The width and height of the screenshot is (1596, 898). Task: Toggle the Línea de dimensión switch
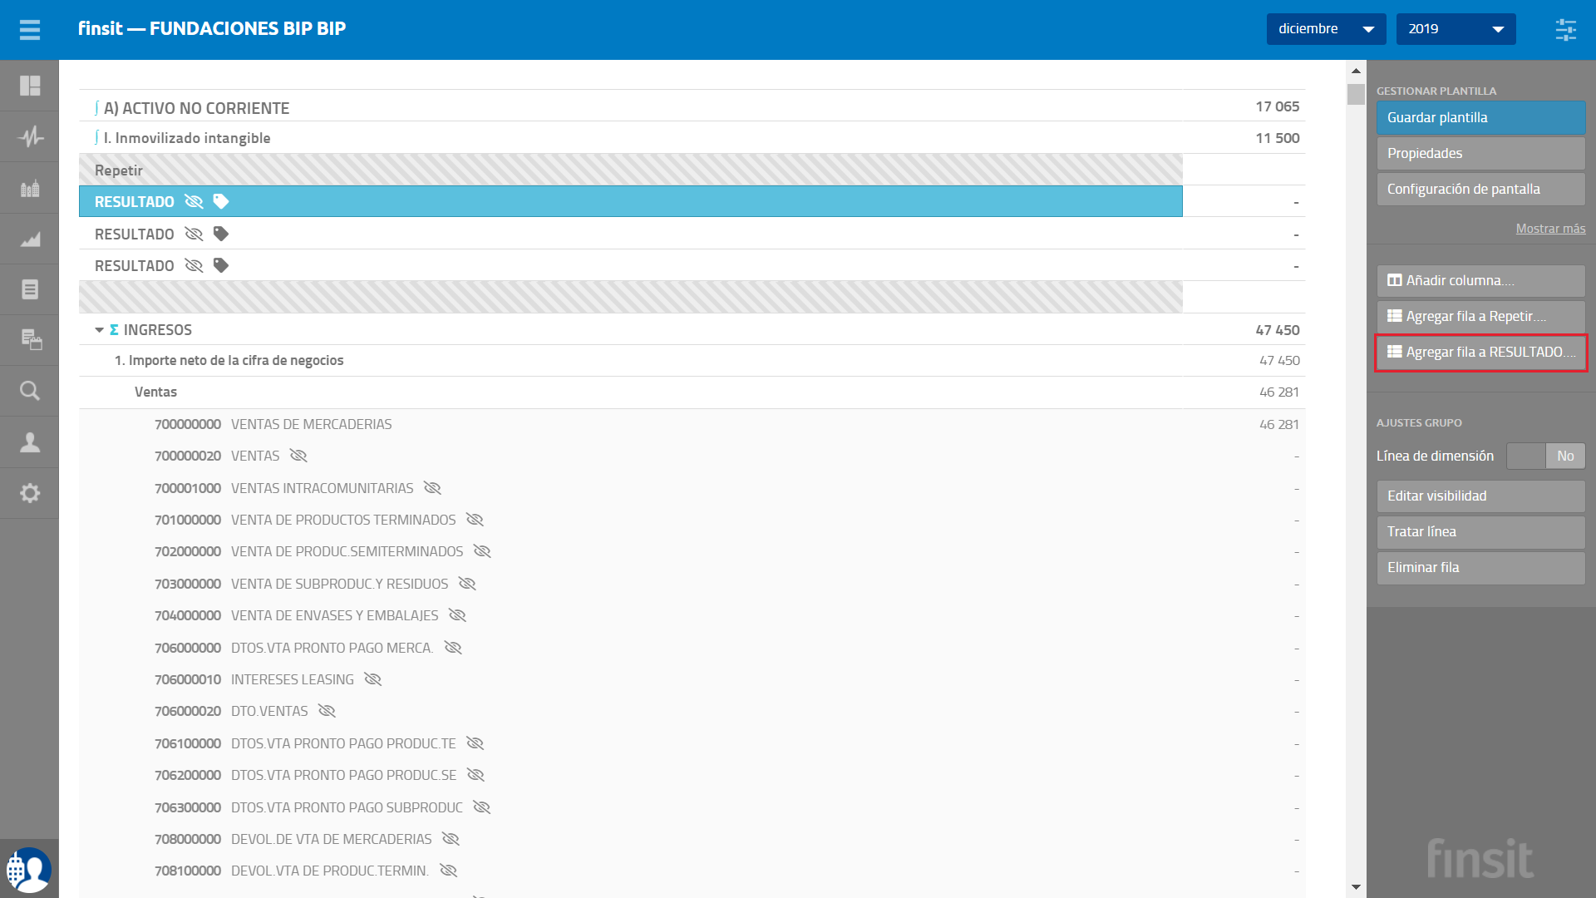[x=1545, y=456]
